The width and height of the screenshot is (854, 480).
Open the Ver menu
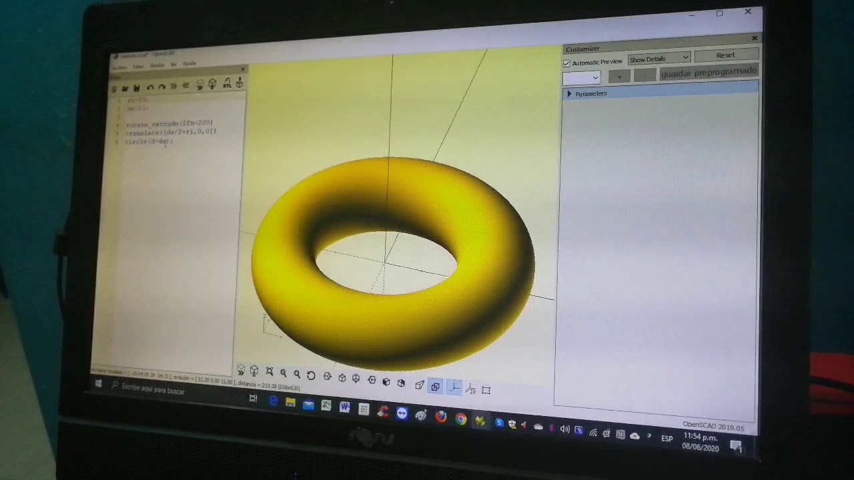pos(173,65)
